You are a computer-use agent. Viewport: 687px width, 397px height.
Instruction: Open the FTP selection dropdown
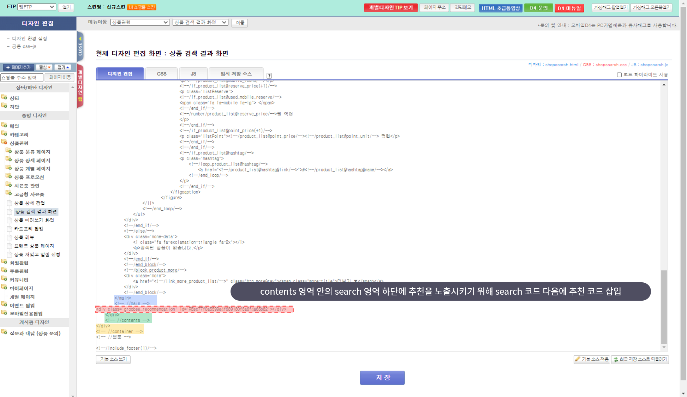(x=37, y=7)
